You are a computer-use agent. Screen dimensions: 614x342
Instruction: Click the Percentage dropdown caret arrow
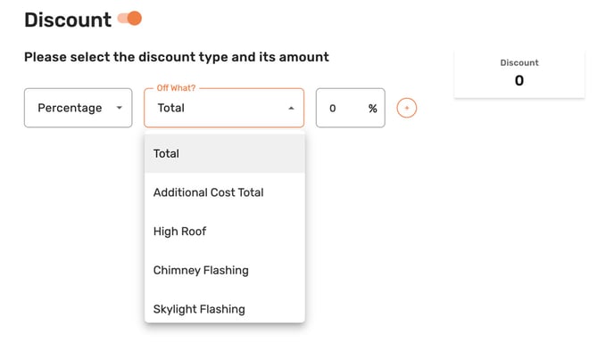[x=120, y=108]
